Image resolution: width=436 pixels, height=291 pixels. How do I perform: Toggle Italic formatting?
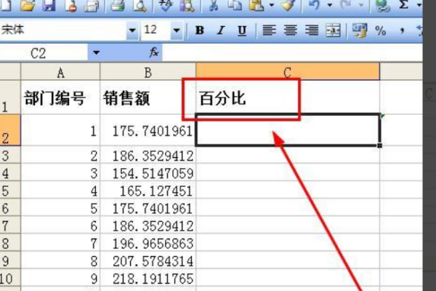point(221,30)
